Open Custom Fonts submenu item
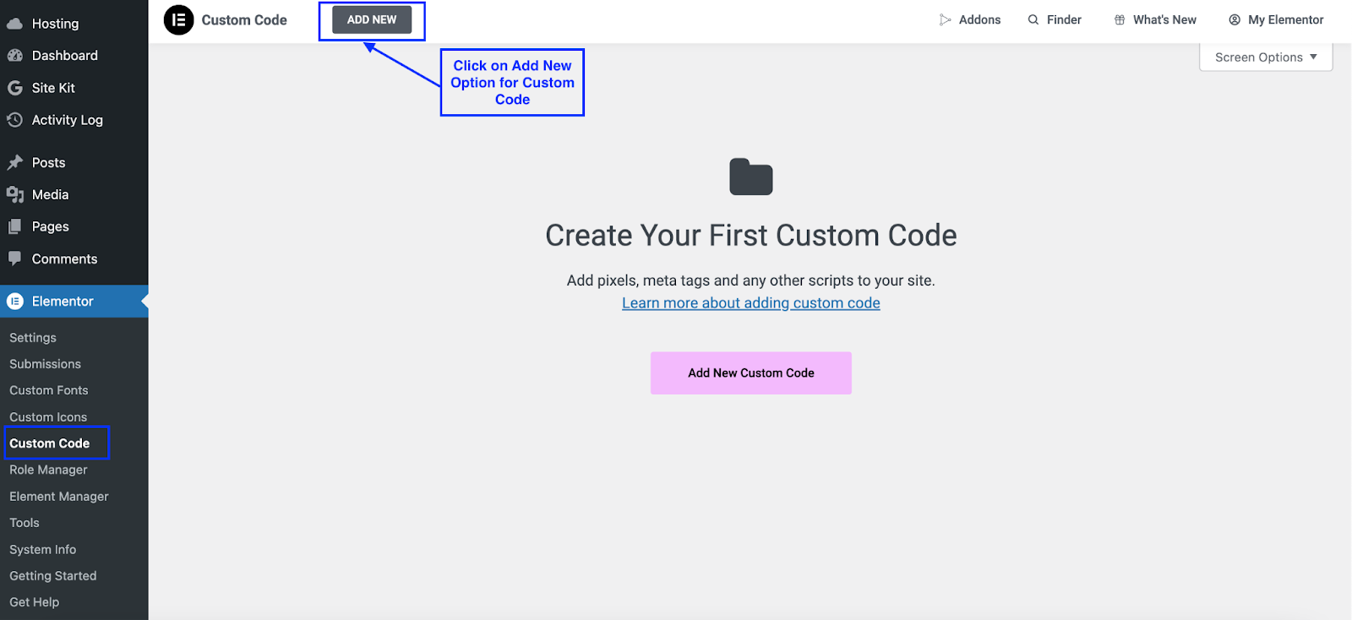Image resolution: width=1352 pixels, height=620 pixels. click(49, 390)
